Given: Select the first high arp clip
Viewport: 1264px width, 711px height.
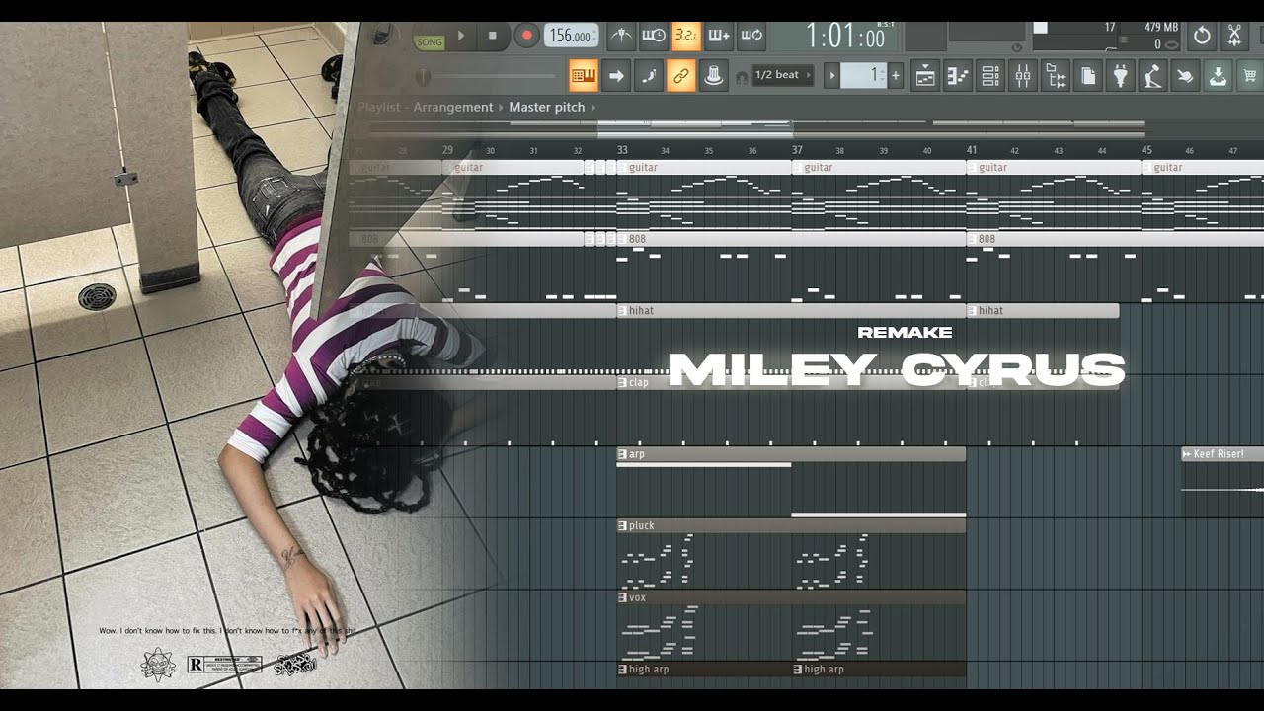Looking at the screenshot, I should click(x=704, y=669).
